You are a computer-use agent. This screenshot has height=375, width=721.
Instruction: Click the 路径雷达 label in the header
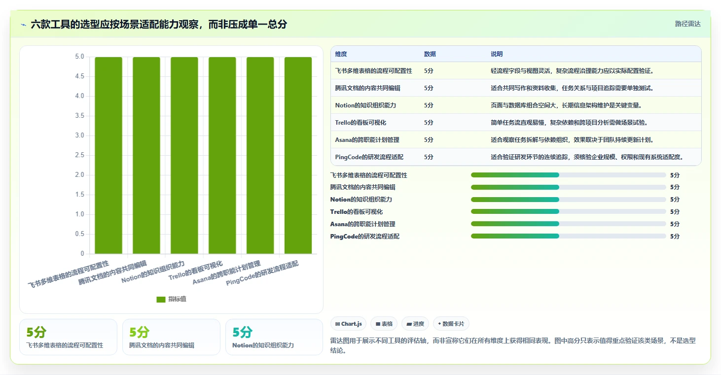coord(687,24)
